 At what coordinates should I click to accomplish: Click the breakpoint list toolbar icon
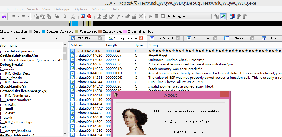point(232,16)
